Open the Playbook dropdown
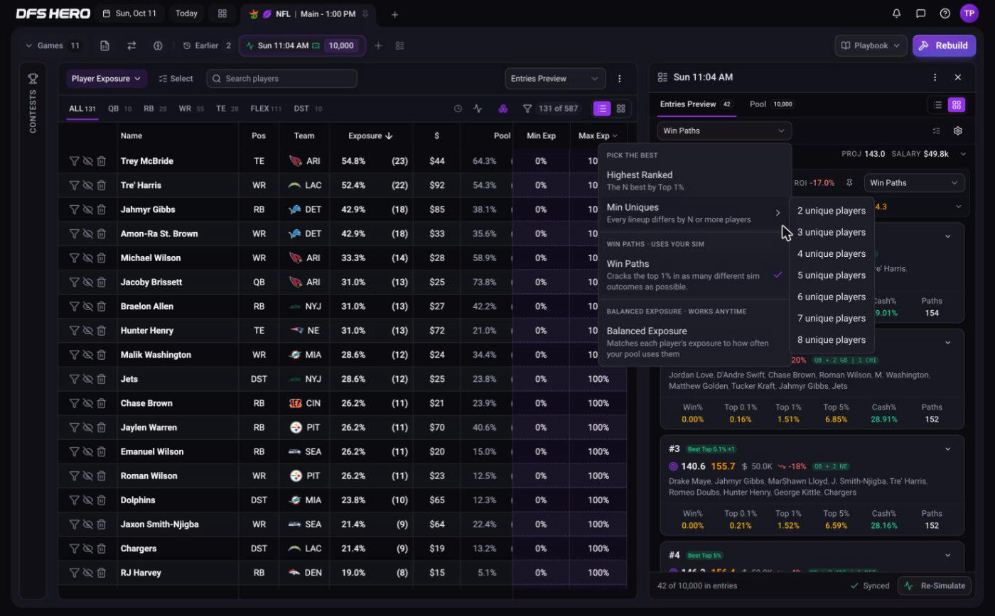 871,45
